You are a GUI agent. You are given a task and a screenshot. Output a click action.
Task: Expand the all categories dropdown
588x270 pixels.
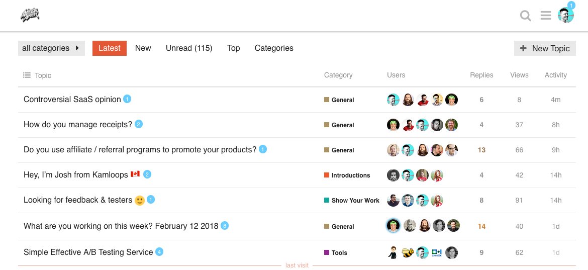[x=51, y=48]
